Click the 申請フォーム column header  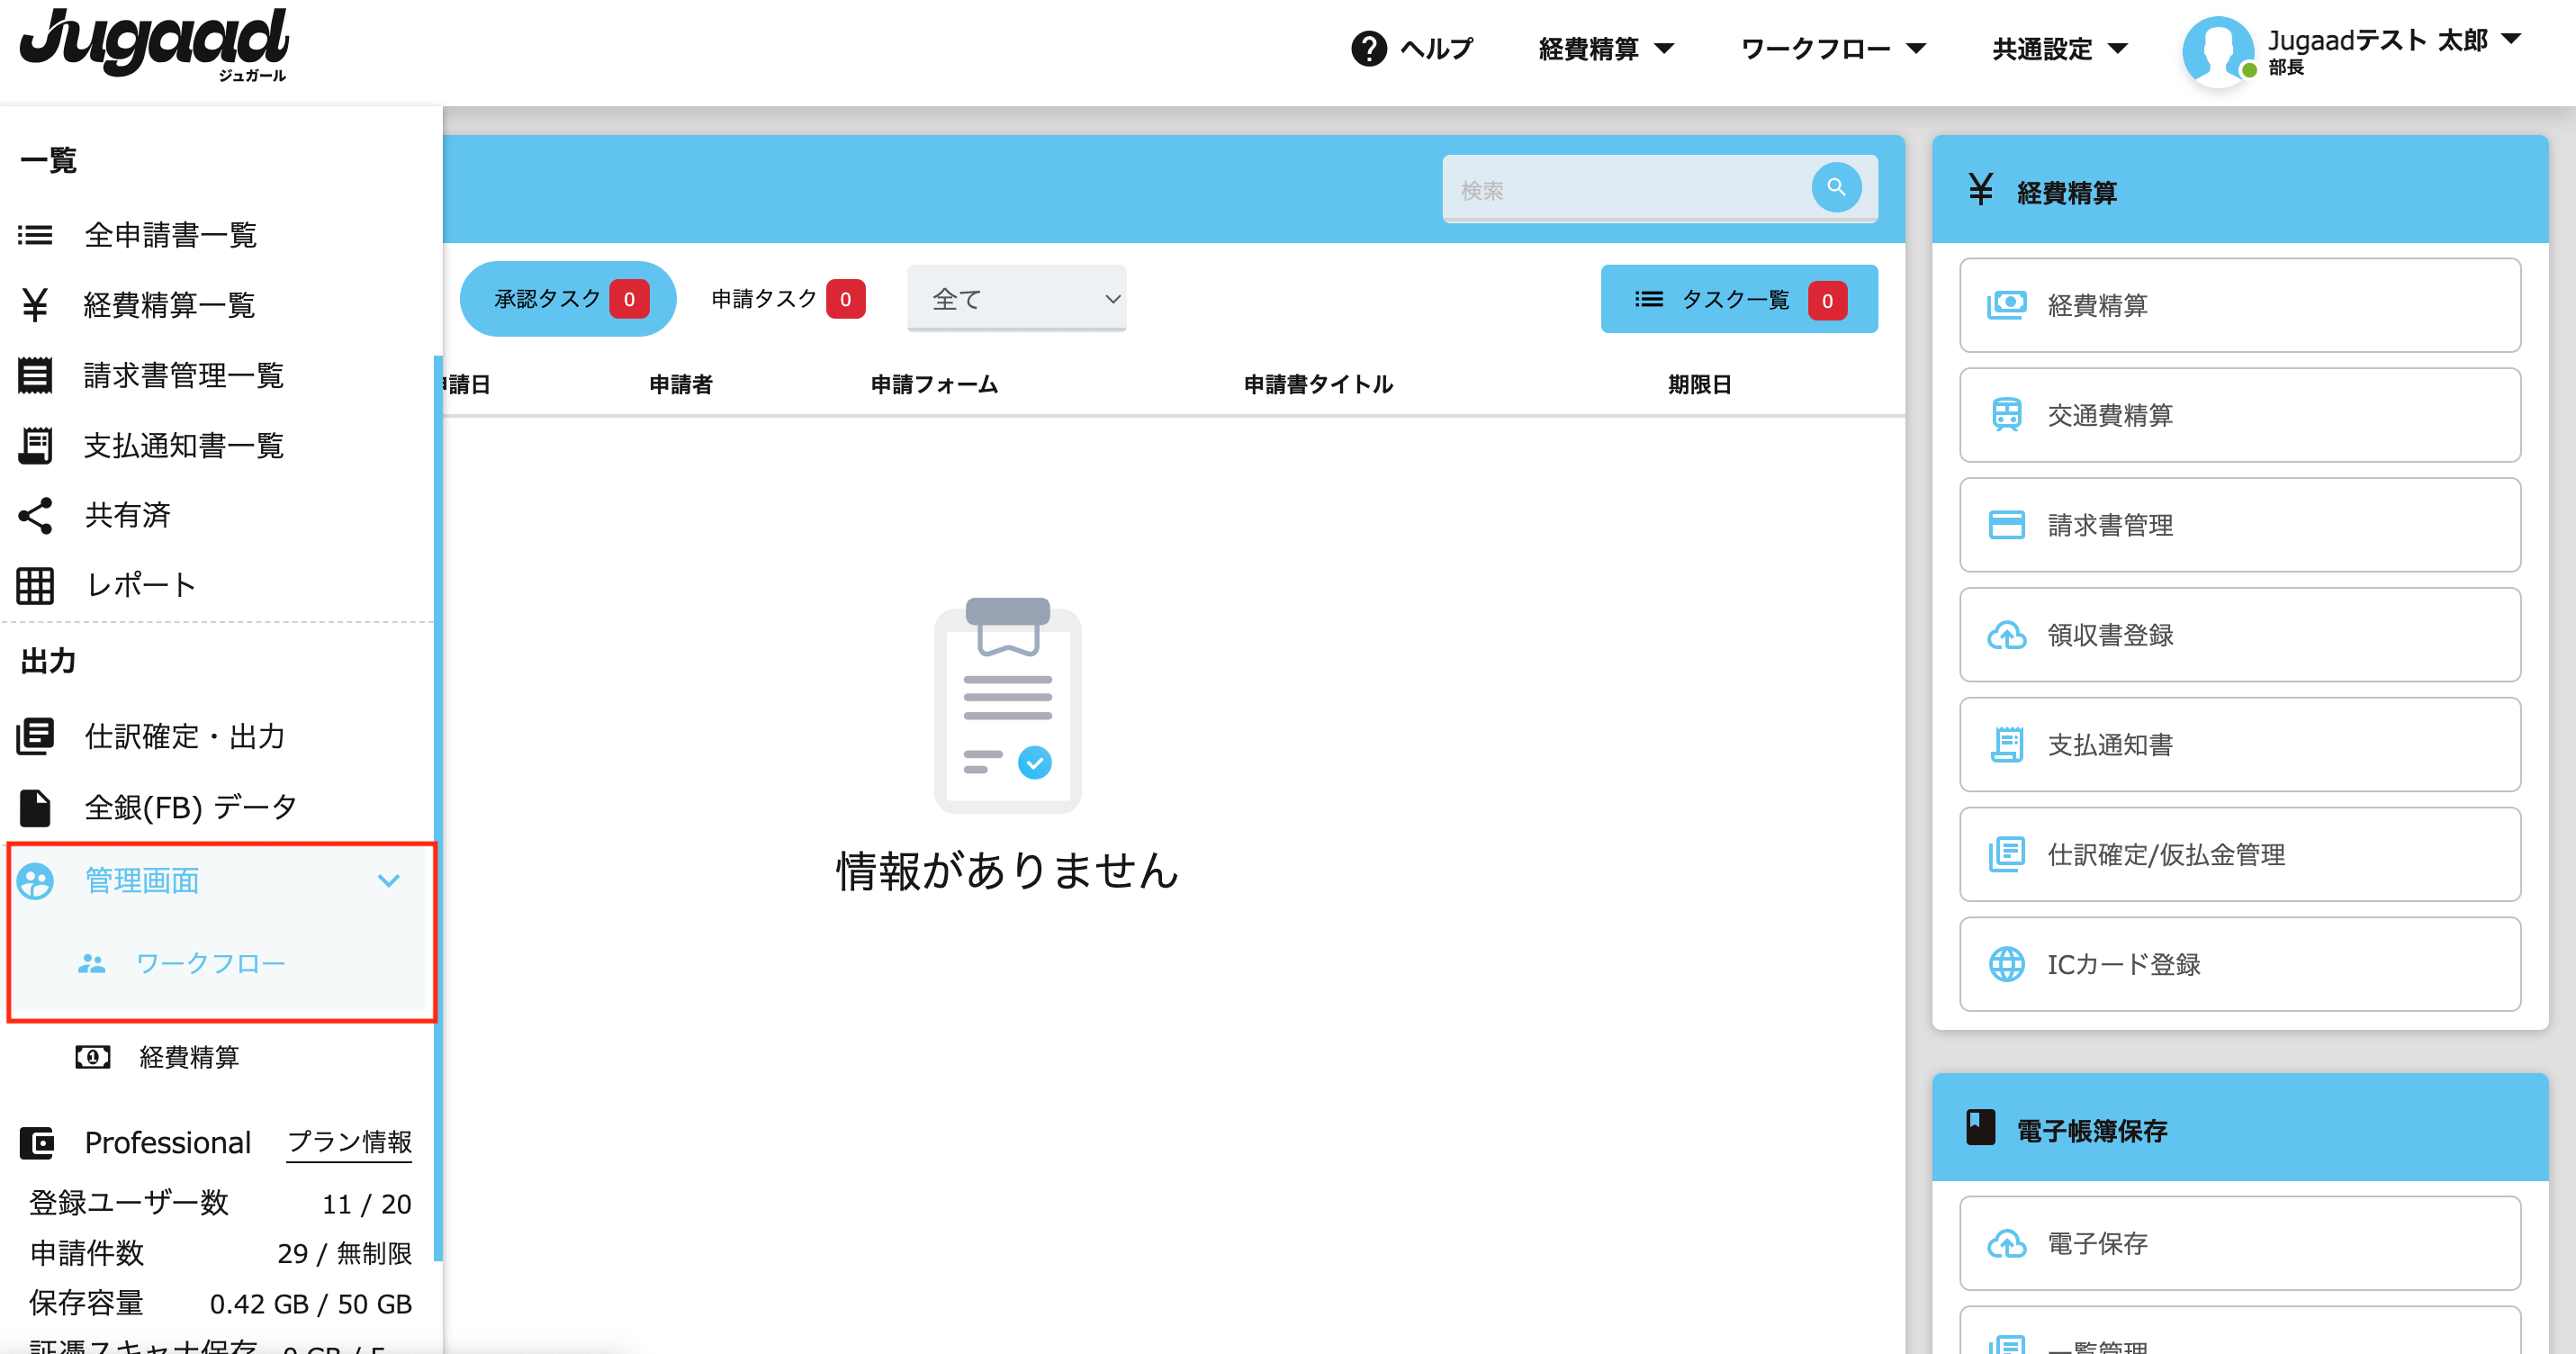click(934, 384)
